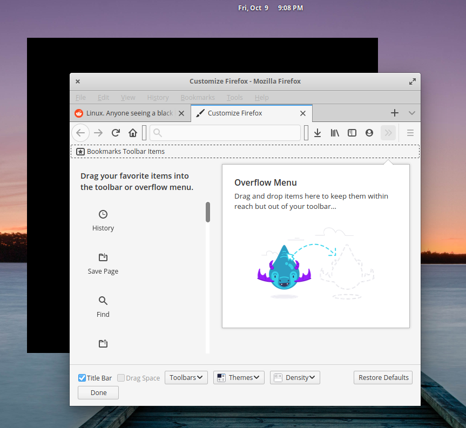Select the Customize Firefox tab
466x428 pixels.
[x=252, y=113]
